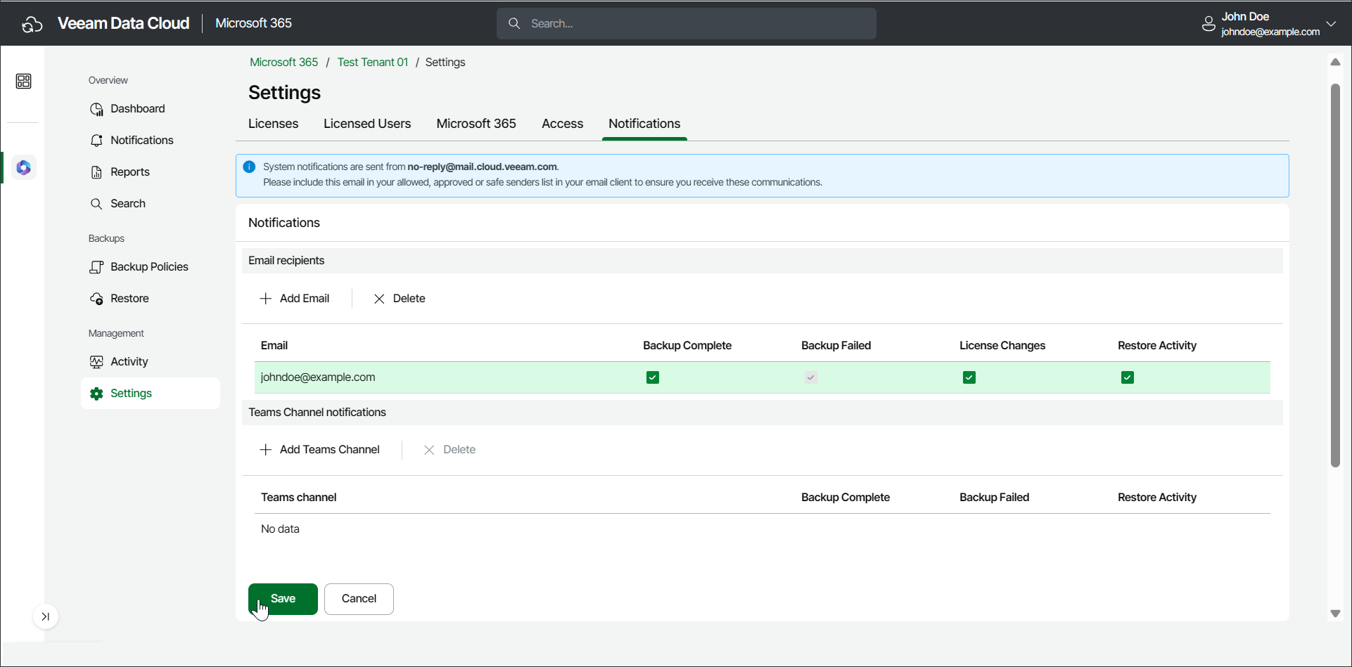Click the magnifier icon in top search bar

(514, 24)
